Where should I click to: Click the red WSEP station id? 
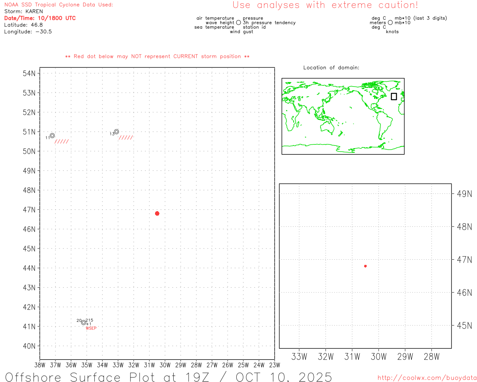(x=91, y=328)
